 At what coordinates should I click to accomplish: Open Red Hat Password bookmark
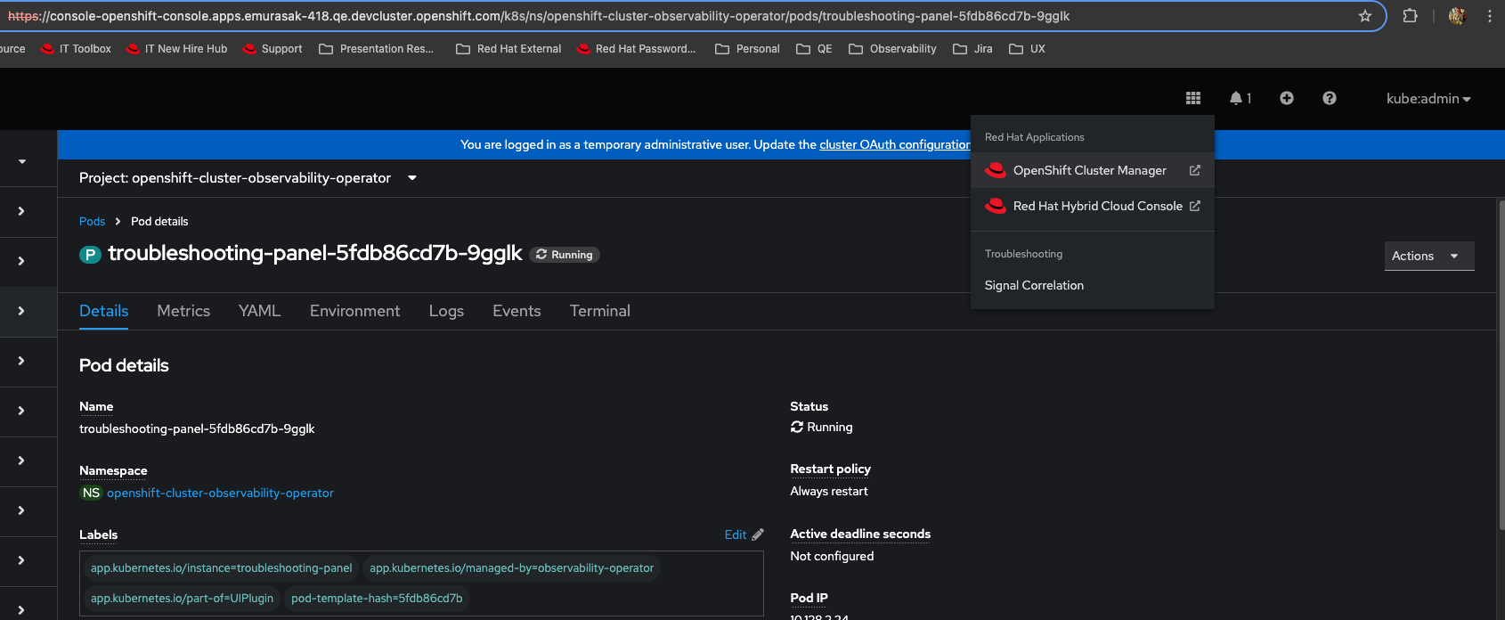click(x=637, y=49)
